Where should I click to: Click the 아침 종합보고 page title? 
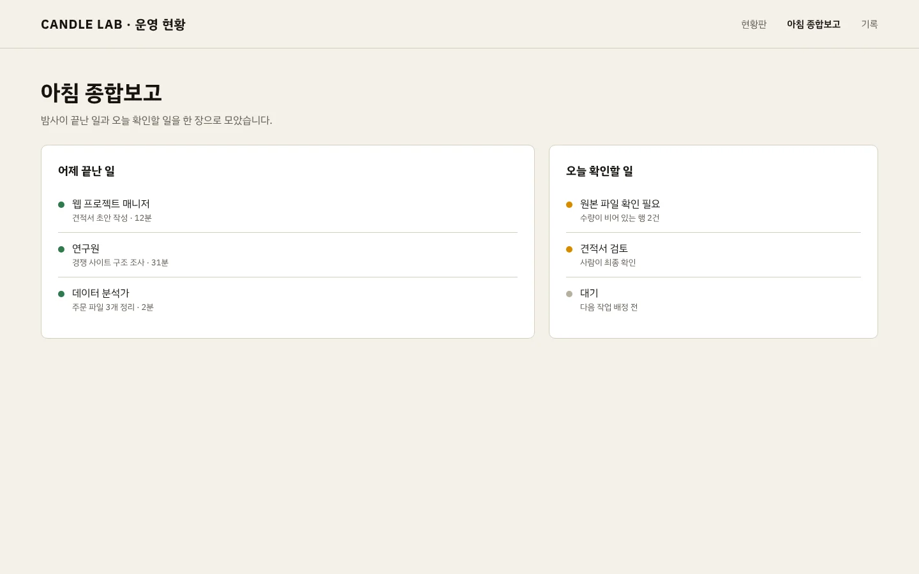coord(101,93)
